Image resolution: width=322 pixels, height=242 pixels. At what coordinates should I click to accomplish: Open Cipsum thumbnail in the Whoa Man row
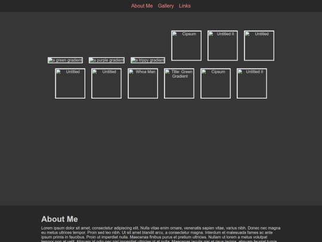pos(216,84)
